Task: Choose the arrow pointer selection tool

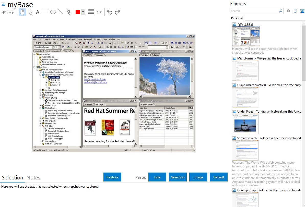Action: click(30, 12)
